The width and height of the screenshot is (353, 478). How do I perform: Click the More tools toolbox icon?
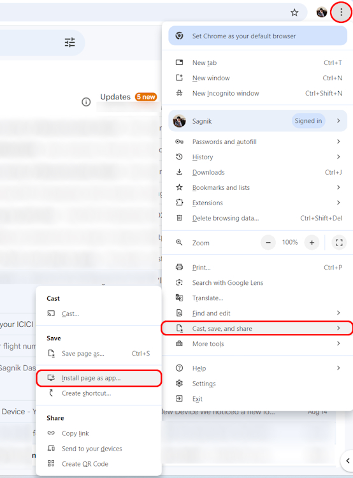point(179,344)
